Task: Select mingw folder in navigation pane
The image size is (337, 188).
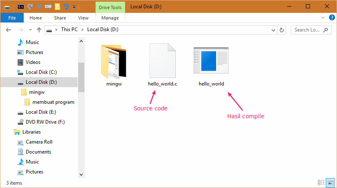Action: (x=37, y=92)
